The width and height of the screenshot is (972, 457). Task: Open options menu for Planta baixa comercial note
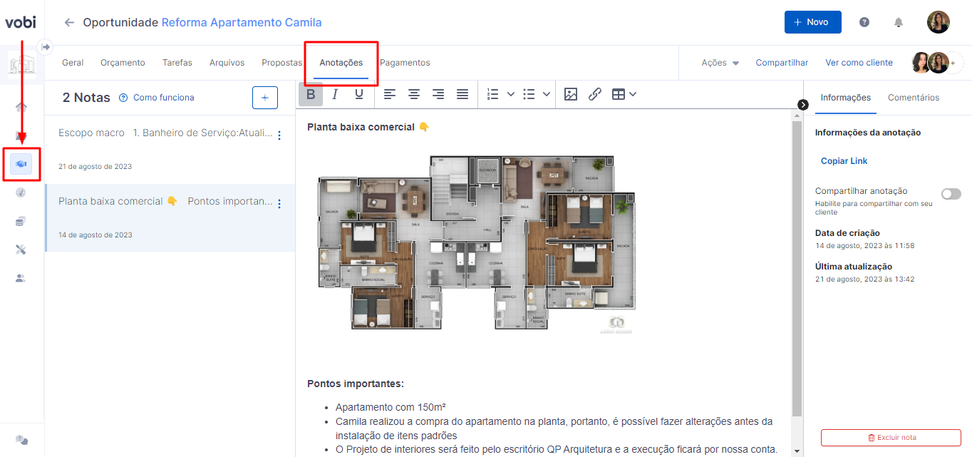tap(279, 204)
